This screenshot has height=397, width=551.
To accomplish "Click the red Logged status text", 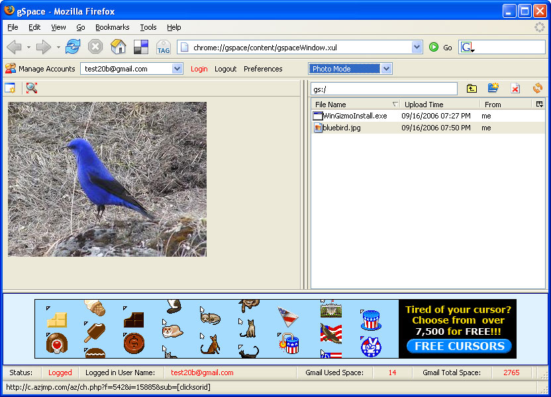I will (60, 373).
